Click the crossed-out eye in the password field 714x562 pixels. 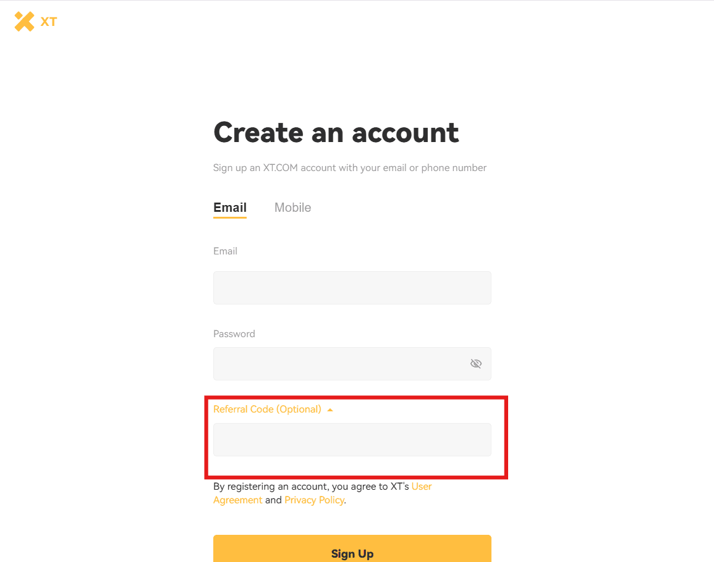[475, 364]
